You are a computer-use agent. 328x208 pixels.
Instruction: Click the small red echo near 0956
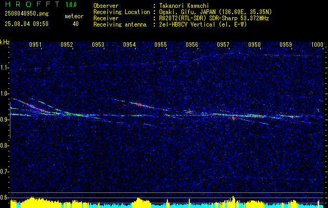[x=190, y=112]
